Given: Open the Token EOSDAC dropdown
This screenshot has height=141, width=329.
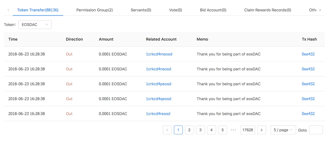Looking at the screenshot, I should click(x=35, y=25).
